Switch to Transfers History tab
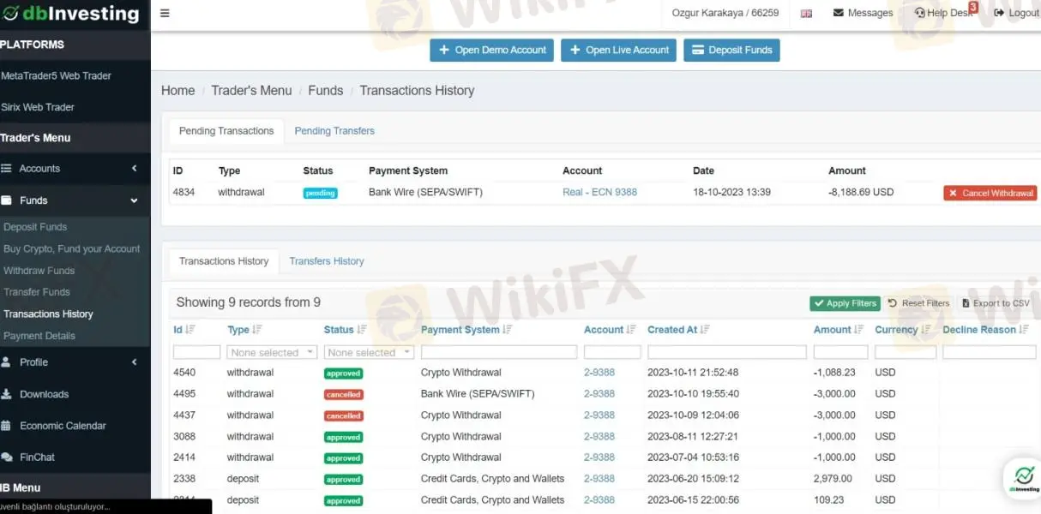The height and width of the screenshot is (514, 1041). [x=327, y=261]
